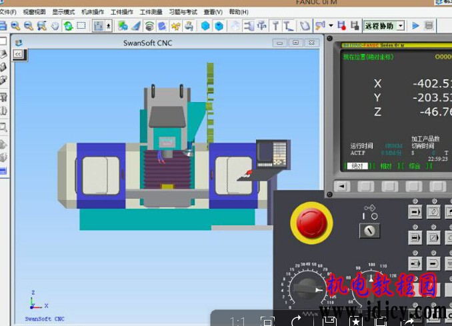The width and height of the screenshot is (452, 326).
Task: Open the 工件测量 menu
Action: [151, 12]
